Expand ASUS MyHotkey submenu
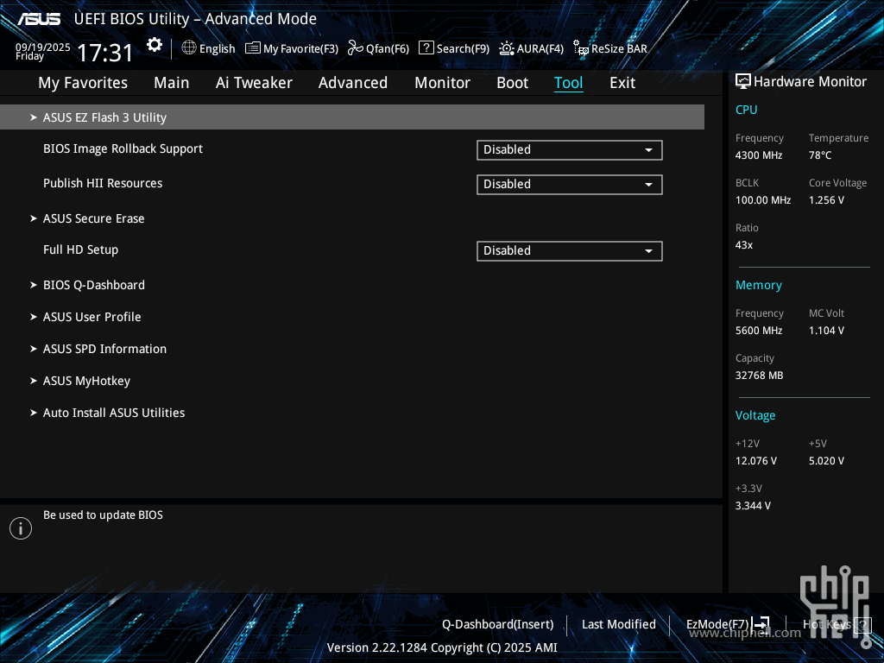Image resolution: width=884 pixels, height=663 pixels. pyautogui.click(x=86, y=381)
